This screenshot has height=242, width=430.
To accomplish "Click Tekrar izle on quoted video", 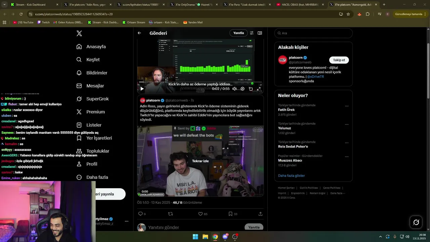I will pos(200,161).
